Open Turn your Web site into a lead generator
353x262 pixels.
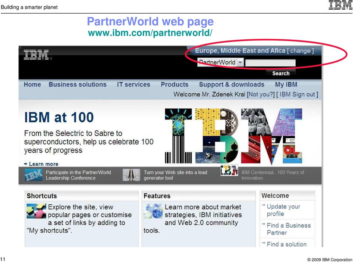pyautogui.click(x=175, y=175)
